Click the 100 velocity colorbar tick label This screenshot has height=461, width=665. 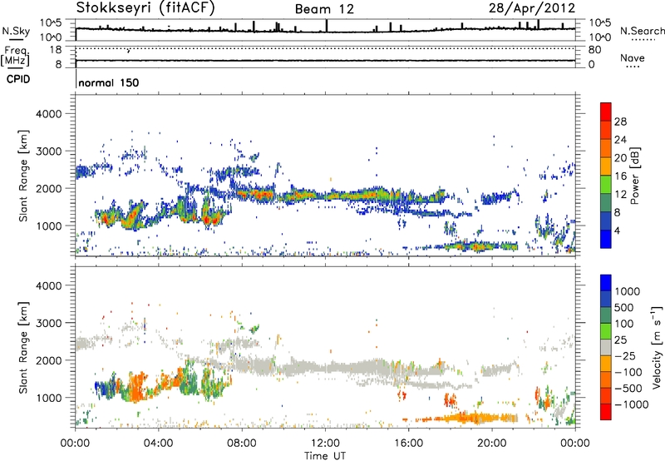pos(624,324)
